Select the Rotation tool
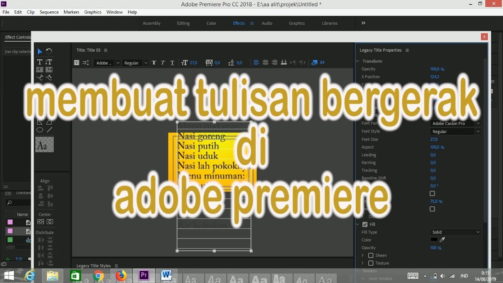This screenshot has height=283, width=503. point(49,51)
